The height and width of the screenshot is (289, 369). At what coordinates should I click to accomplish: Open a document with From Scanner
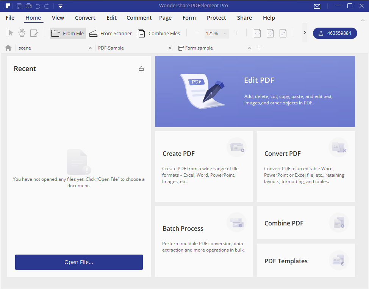coord(110,33)
